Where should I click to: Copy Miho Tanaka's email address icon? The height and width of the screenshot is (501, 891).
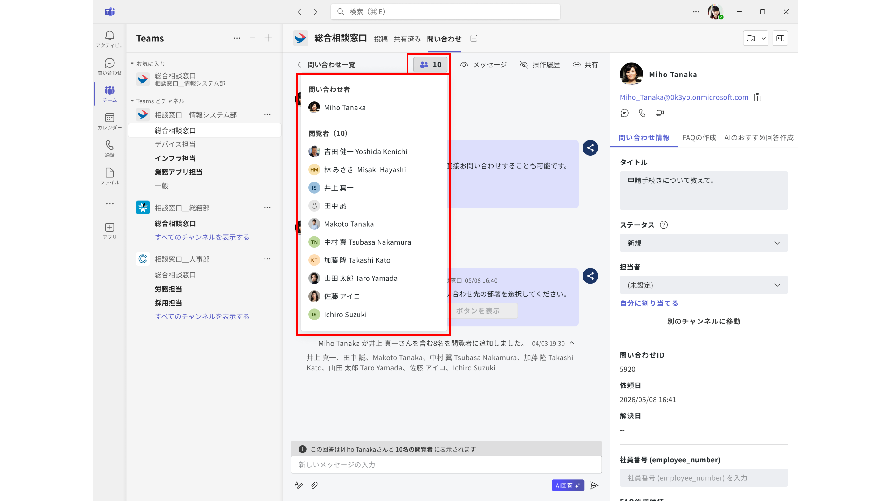tap(758, 97)
